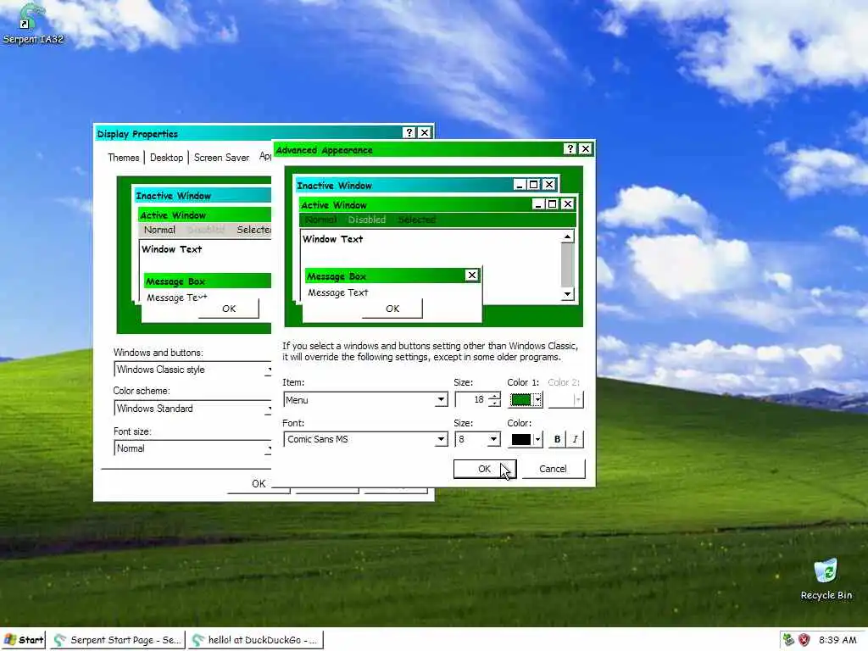The width and height of the screenshot is (868, 651).
Task: Click the Active Window title bar in preview
Action: pyautogui.click(x=438, y=205)
